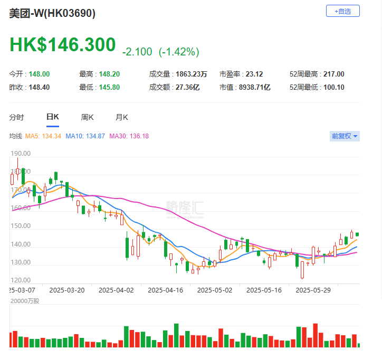382x359 pixels.
Task: Click the last green candlestick on the chart
Action: click(x=357, y=234)
